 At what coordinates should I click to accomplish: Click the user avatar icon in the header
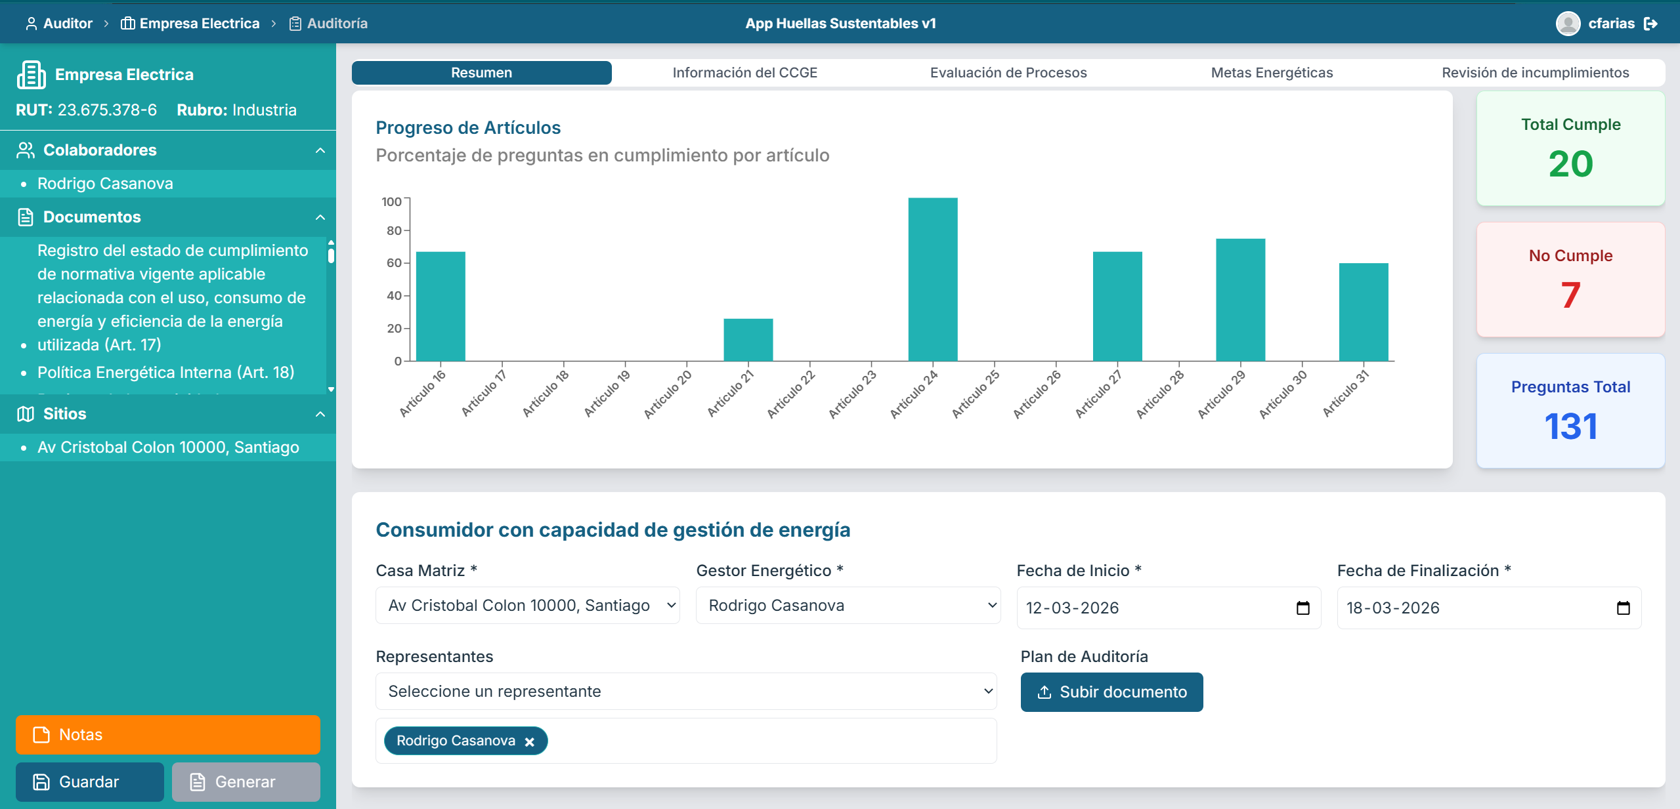tap(1568, 23)
